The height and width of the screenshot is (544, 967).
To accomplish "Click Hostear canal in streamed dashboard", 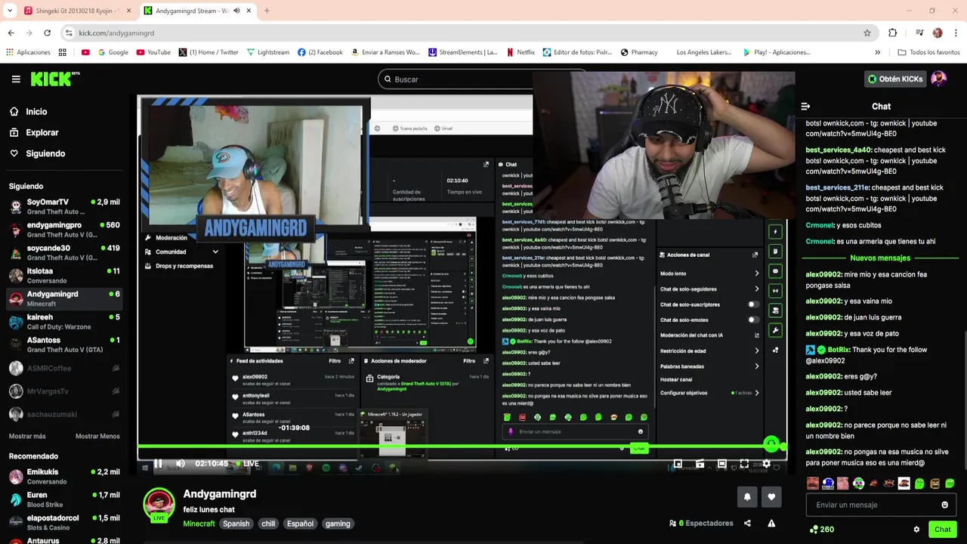I will [676, 379].
